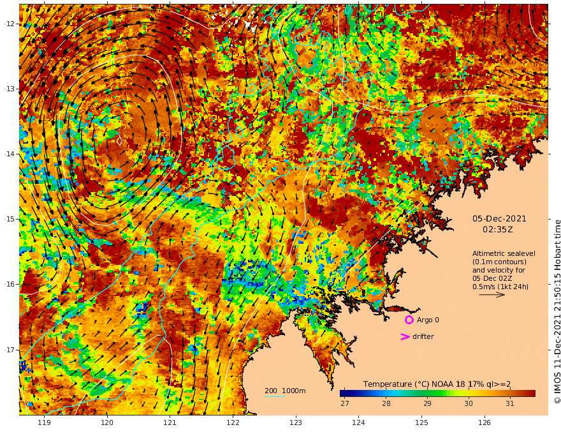Click the 'drifter' legend label
Viewport: 561px width, 434px height.
coord(423,336)
